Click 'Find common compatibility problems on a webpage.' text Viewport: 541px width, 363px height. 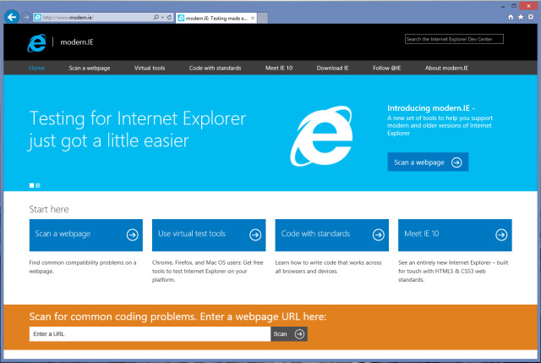click(x=83, y=267)
